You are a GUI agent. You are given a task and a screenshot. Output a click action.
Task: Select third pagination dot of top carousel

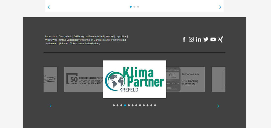138,7
